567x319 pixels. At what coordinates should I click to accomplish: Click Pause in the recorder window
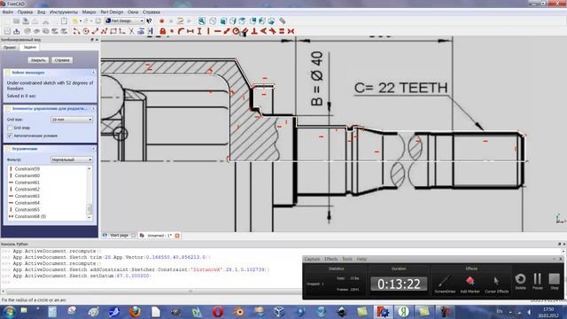tap(538, 282)
